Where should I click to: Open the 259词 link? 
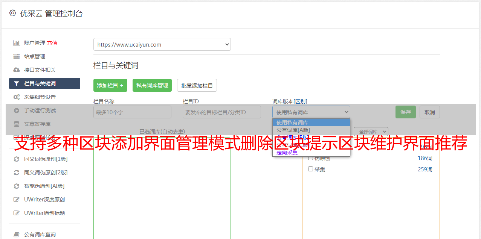(x=425, y=169)
